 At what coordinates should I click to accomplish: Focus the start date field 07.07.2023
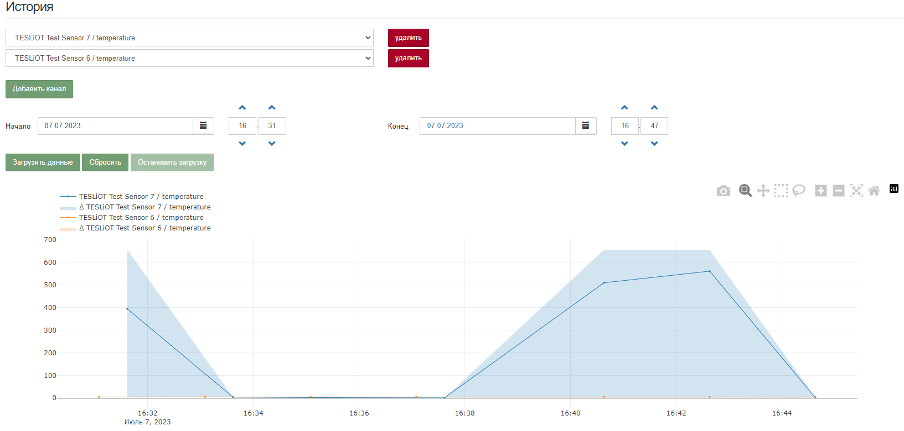coord(115,125)
